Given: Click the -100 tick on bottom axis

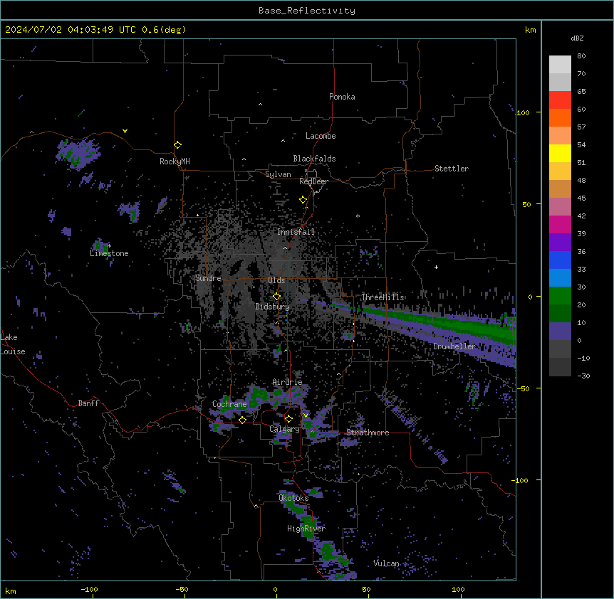Looking at the screenshot, I should click(89, 590).
